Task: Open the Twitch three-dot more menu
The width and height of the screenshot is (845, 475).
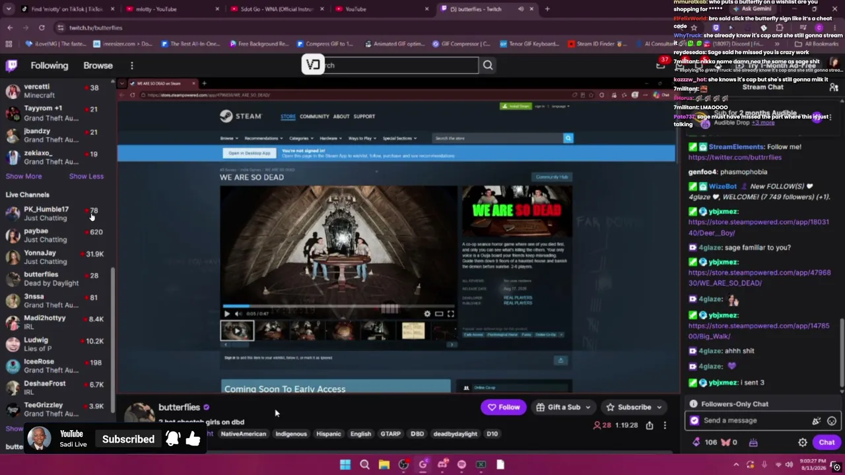Action: [132, 65]
